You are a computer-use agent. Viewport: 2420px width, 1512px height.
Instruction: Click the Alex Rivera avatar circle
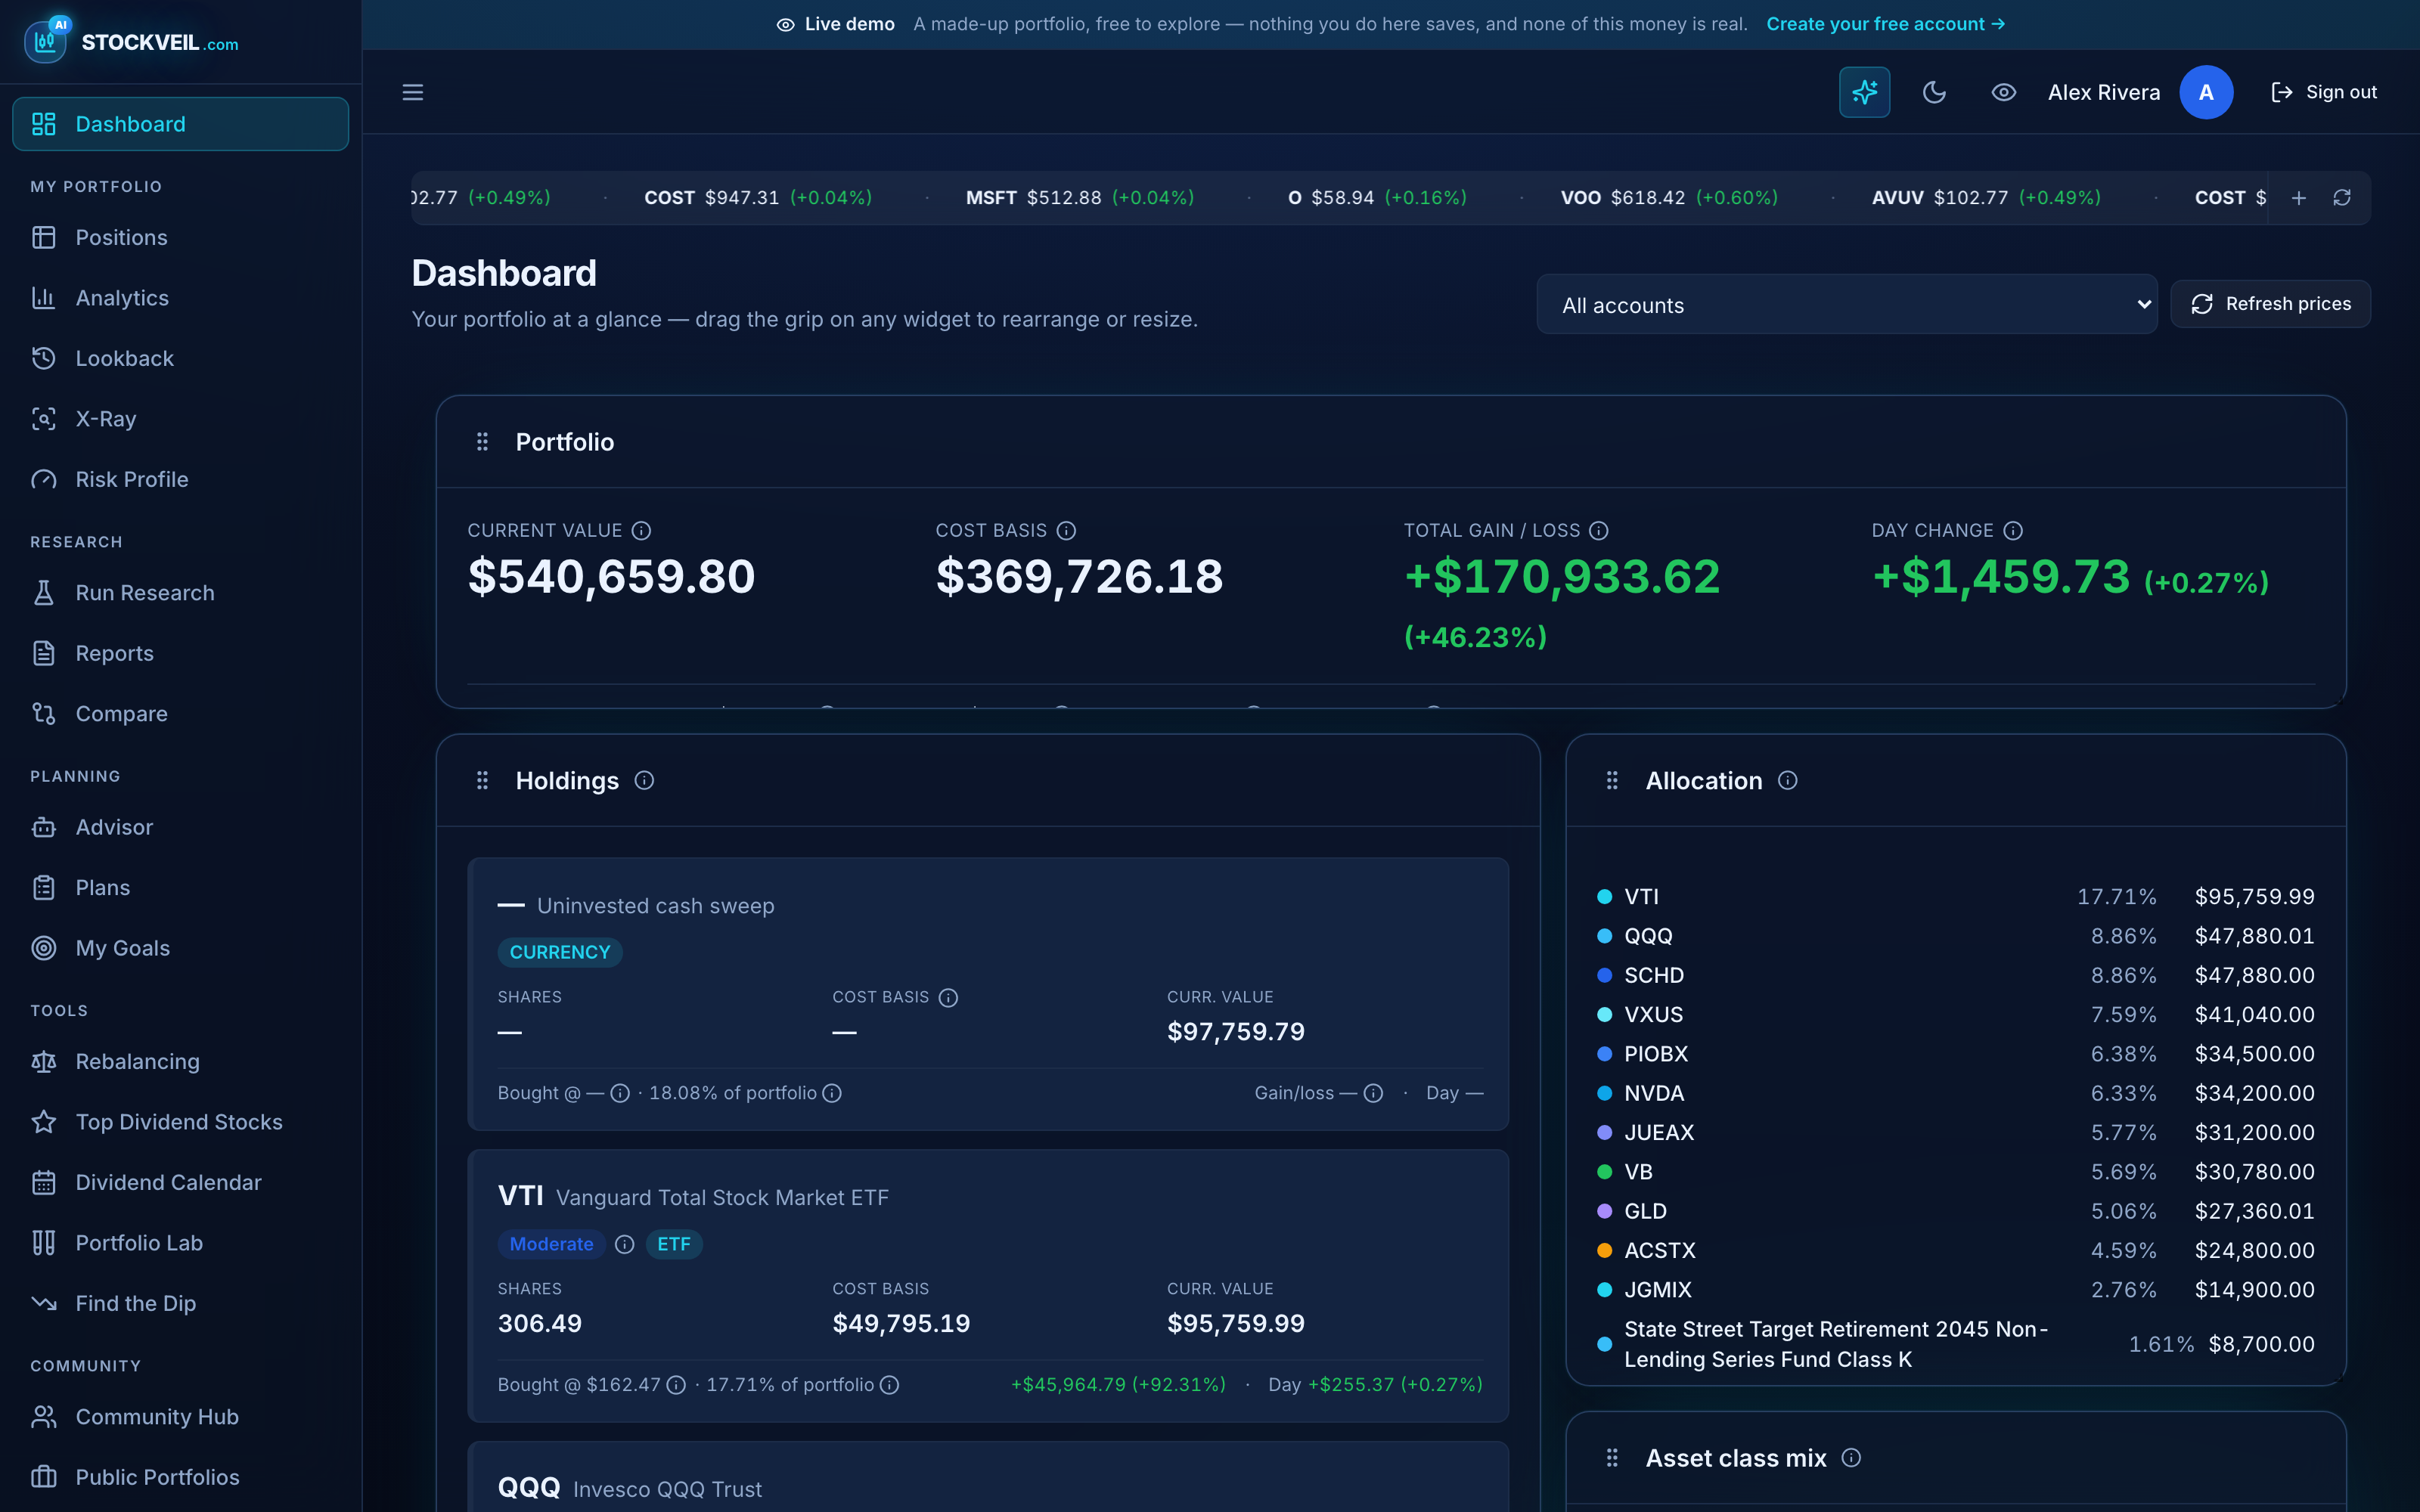click(2206, 92)
